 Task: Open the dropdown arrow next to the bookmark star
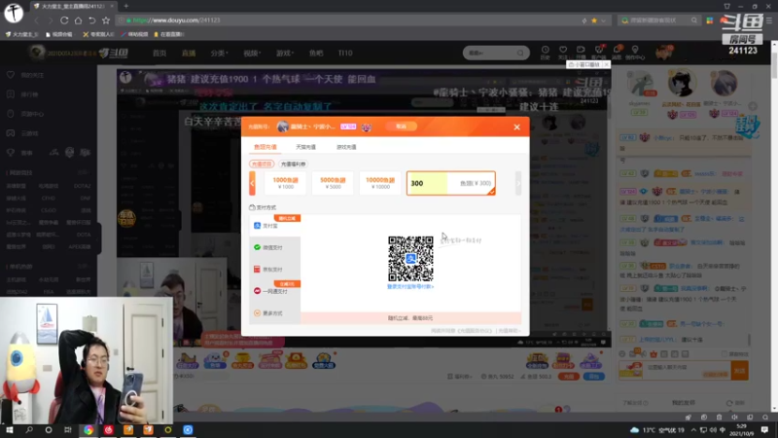[603, 20]
